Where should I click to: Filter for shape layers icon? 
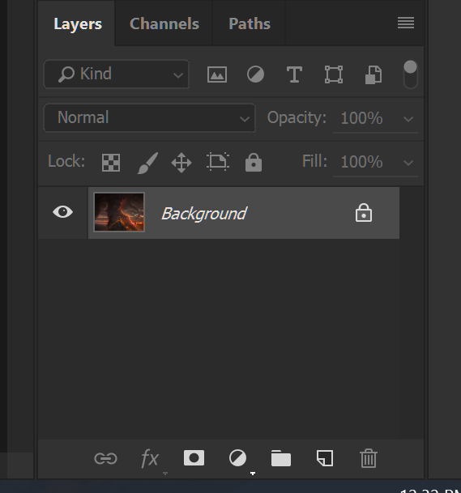[x=334, y=74]
